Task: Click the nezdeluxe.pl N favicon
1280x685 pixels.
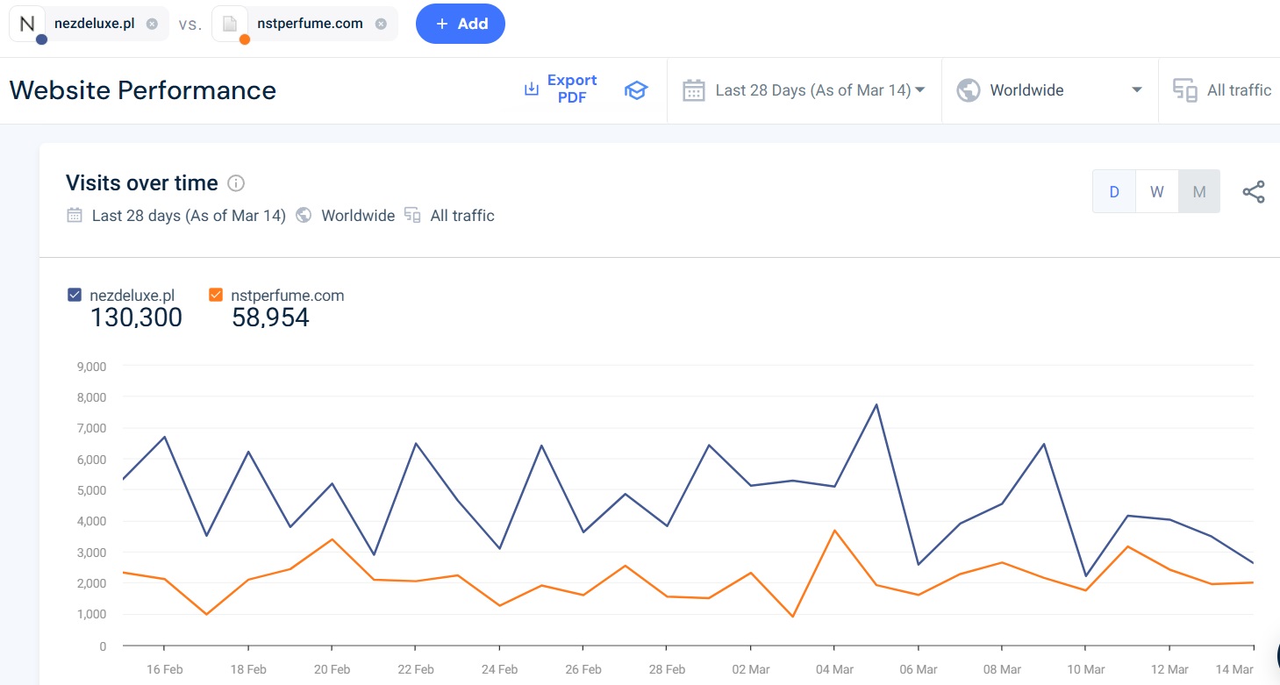Action: click(27, 24)
